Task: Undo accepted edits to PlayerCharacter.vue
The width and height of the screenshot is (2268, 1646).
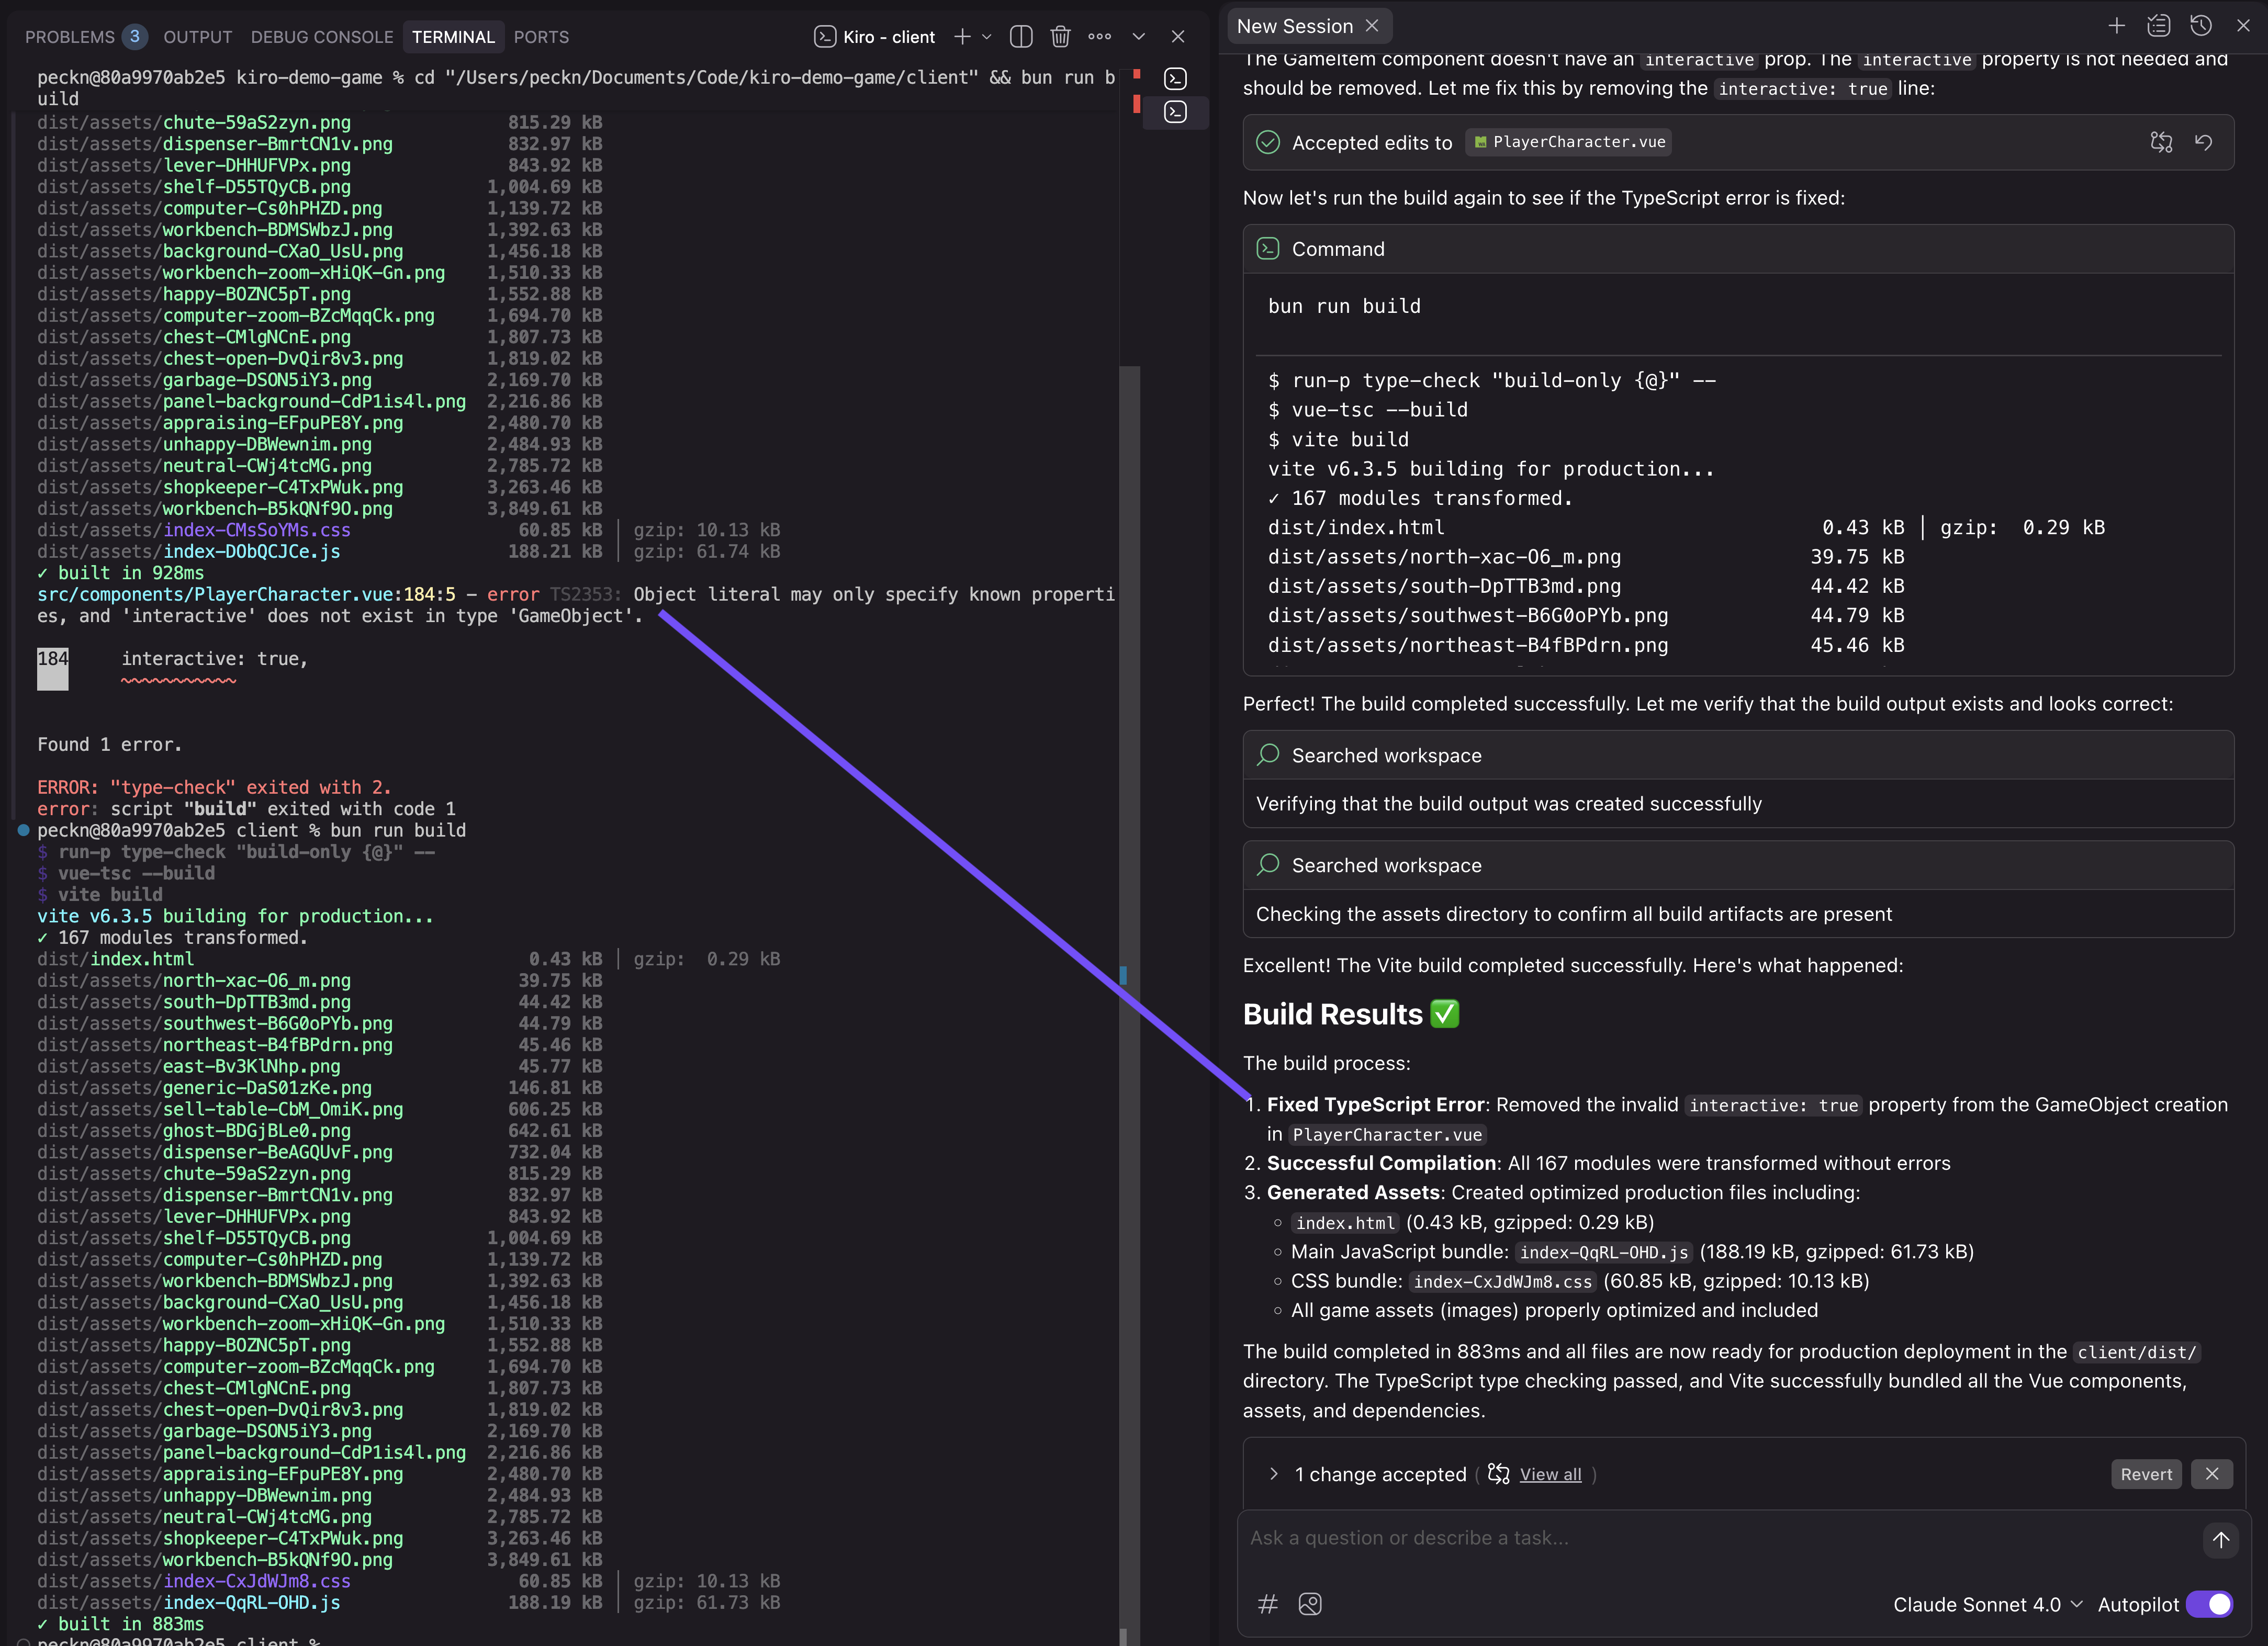Action: click(x=2205, y=142)
